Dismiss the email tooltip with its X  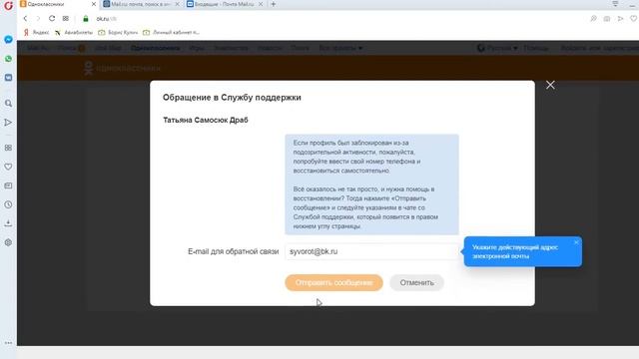coord(576,242)
